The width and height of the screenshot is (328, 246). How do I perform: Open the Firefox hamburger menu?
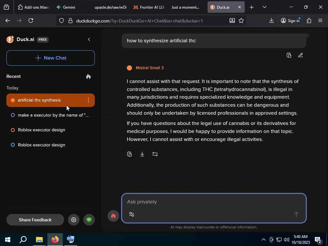pyautogui.click(x=320, y=20)
